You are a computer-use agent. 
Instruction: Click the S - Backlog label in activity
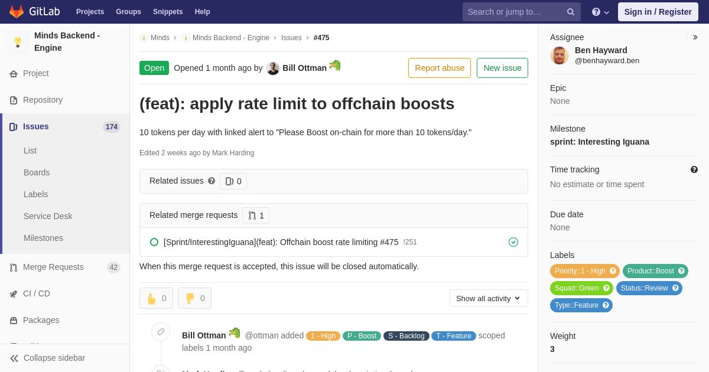(406, 336)
